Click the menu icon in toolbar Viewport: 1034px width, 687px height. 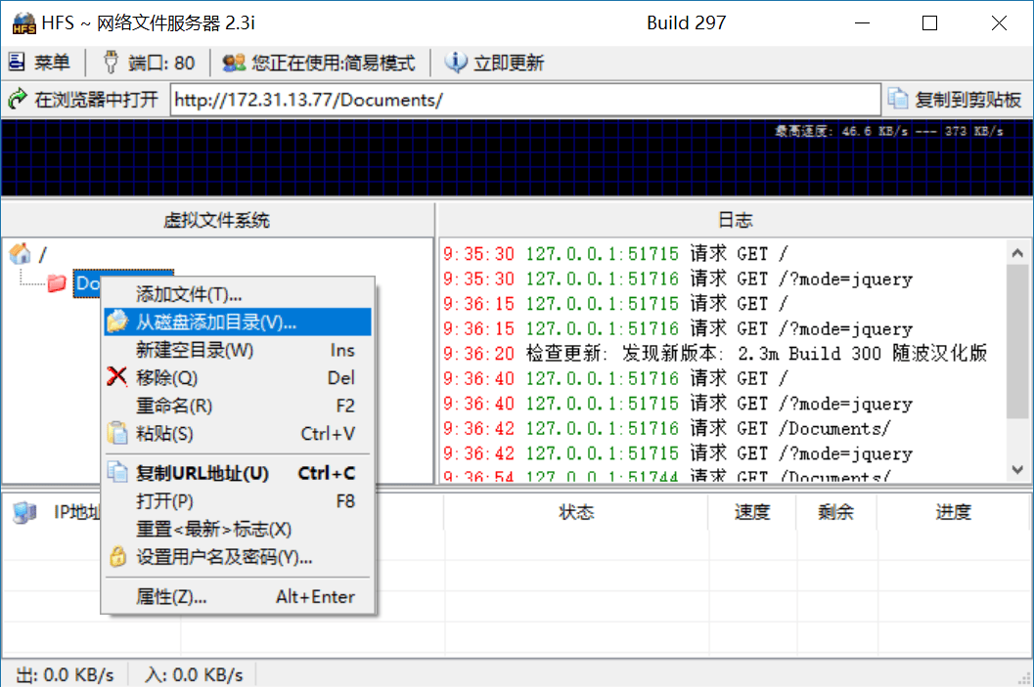(x=17, y=63)
